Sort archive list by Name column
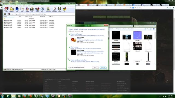Viewport: 175px width, 98px height. (9, 17)
